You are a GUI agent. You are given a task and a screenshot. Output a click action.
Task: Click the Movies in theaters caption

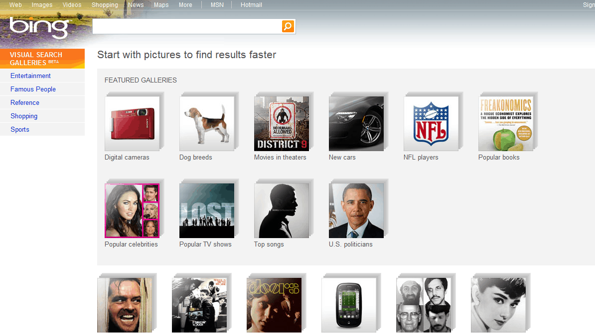coord(280,157)
